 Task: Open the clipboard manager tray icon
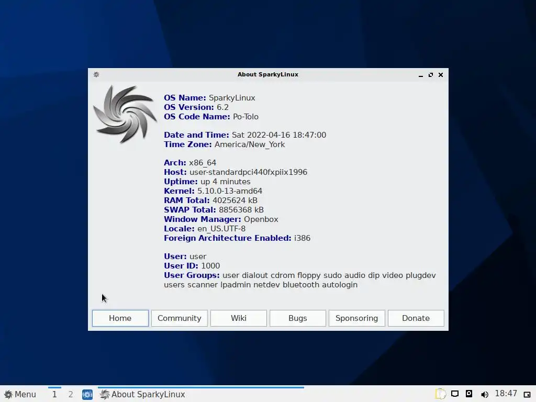(440, 394)
